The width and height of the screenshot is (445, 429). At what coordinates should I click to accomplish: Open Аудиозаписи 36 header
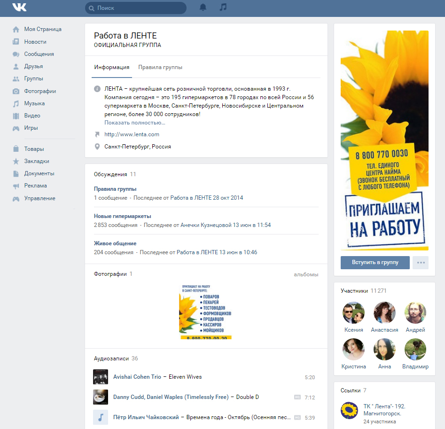(116, 359)
